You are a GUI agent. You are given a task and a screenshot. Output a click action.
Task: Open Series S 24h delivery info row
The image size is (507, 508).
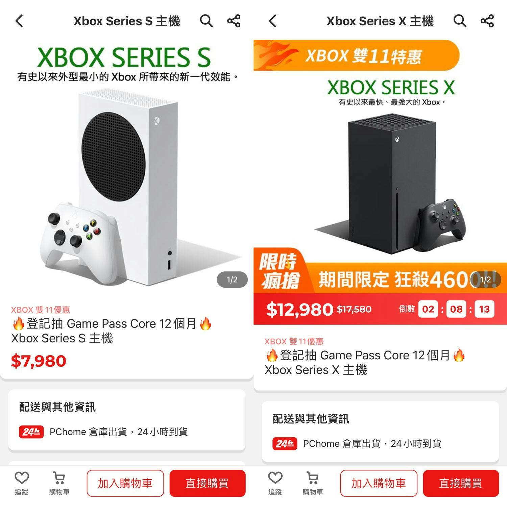click(127, 432)
